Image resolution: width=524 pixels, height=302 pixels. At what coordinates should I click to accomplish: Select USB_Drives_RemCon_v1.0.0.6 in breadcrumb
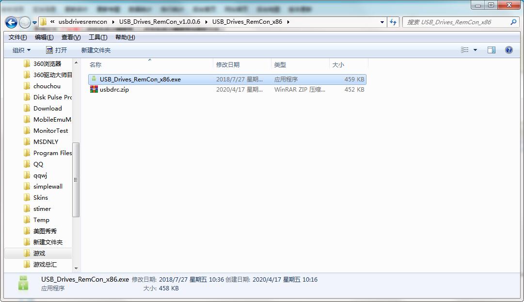click(159, 22)
